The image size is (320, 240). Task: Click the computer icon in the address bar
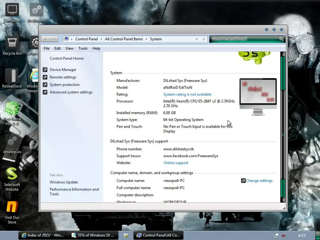tap(66, 39)
